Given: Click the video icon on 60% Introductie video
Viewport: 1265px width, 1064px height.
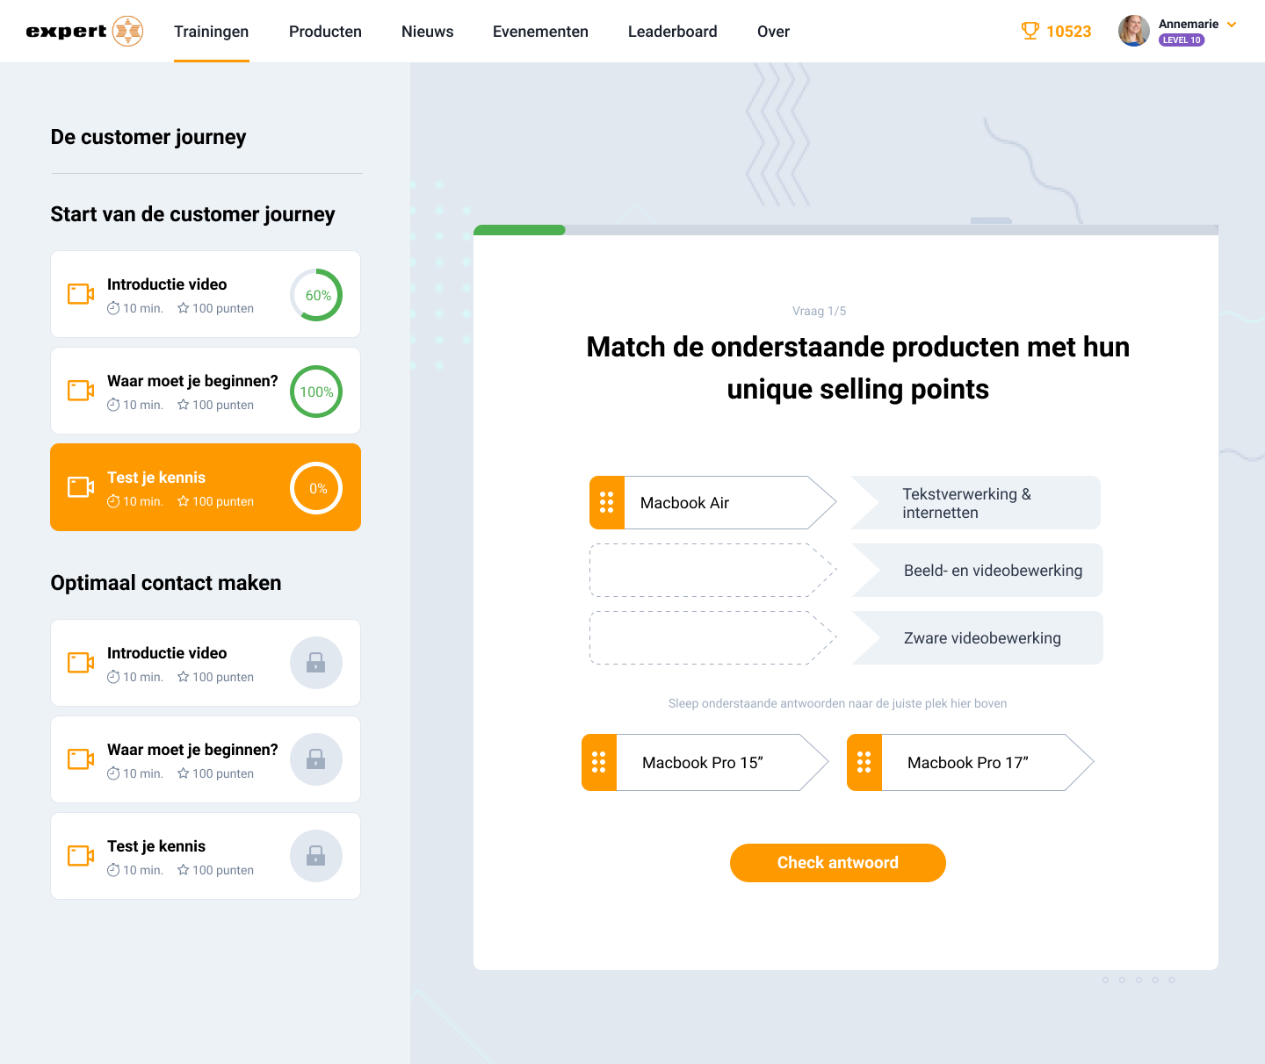Looking at the screenshot, I should tap(81, 294).
